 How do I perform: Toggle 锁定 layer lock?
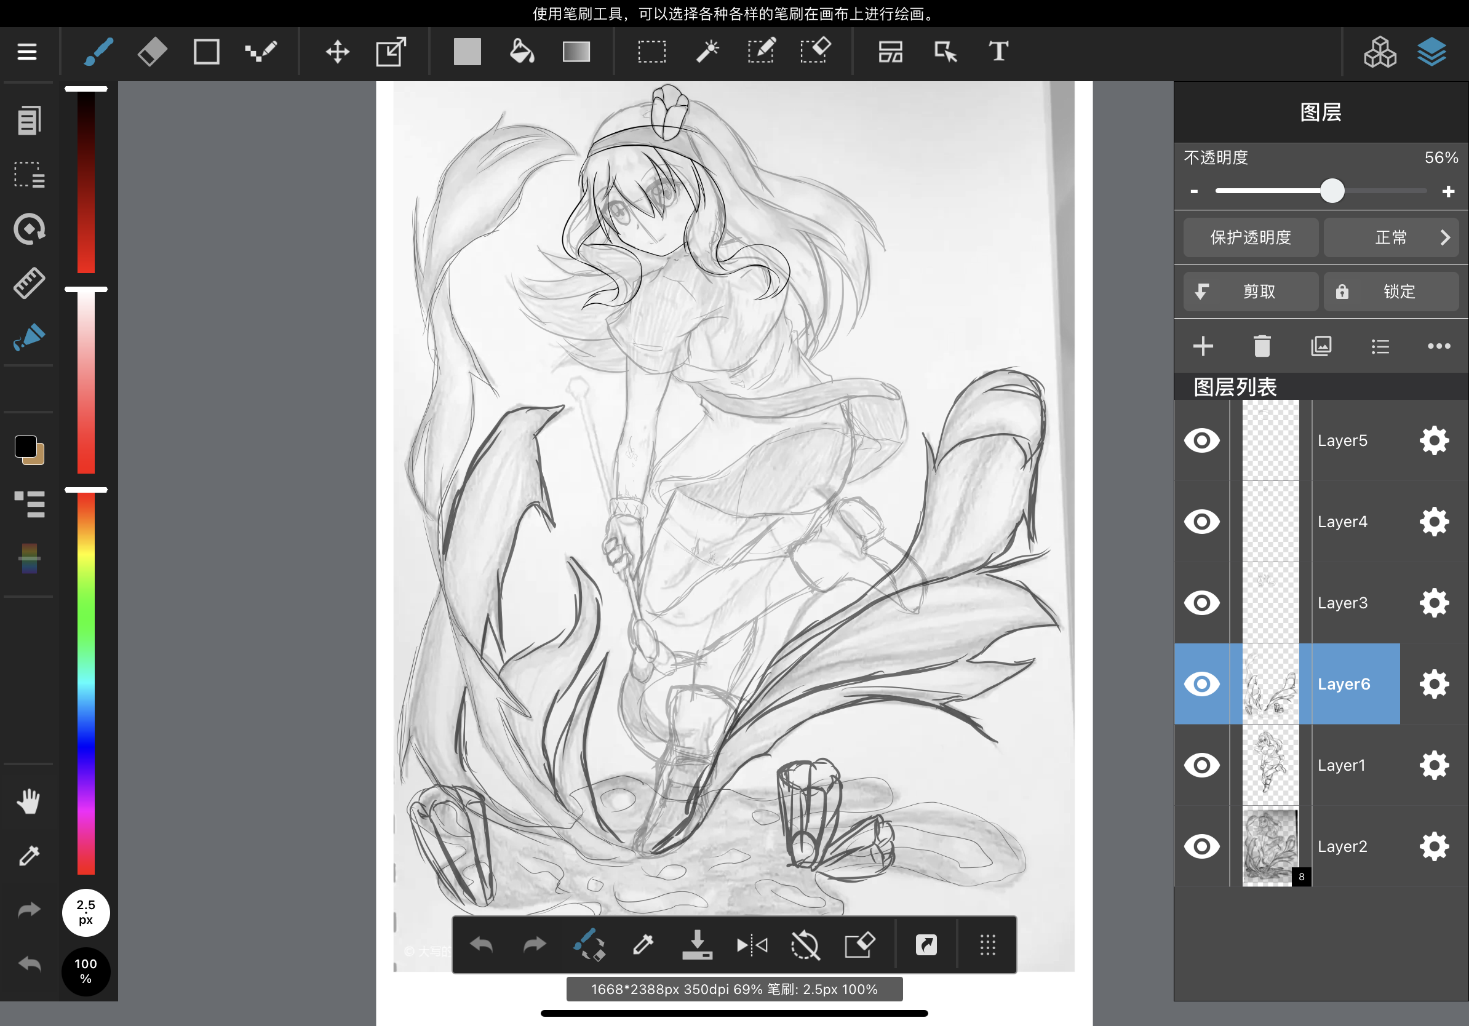[1390, 292]
